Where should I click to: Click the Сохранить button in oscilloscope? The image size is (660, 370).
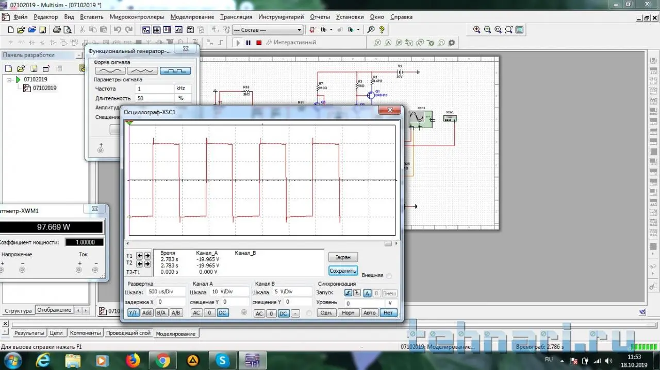click(343, 271)
